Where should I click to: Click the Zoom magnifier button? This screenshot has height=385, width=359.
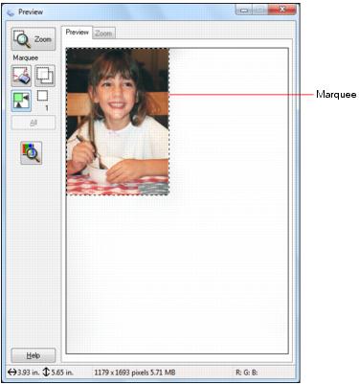[x=34, y=39]
